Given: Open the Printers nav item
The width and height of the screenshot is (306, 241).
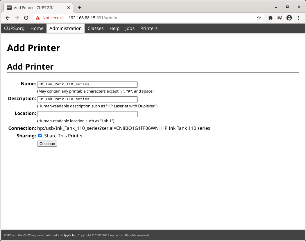Looking at the screenshot, I should pyautogui.click(x=149, y=28).
